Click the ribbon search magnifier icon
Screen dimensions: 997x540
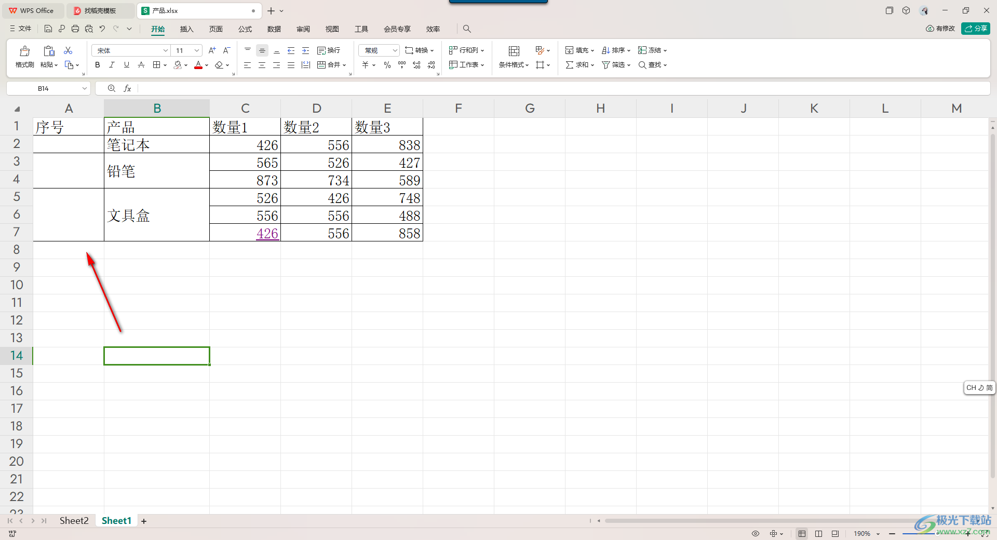pos(467,29)
